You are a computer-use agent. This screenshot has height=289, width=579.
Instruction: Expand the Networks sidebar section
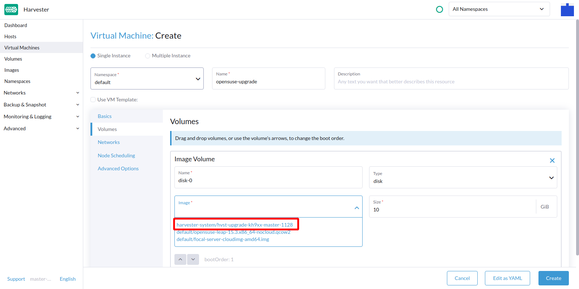click(41, 93)
